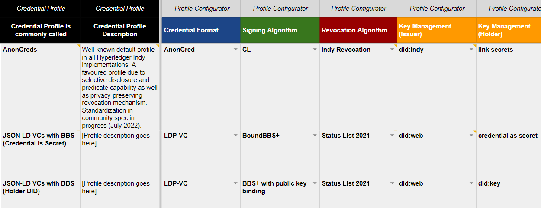Select the red Revocation Algorithm header cell
The image size is (541, 208).
click(x=358, y=30)
